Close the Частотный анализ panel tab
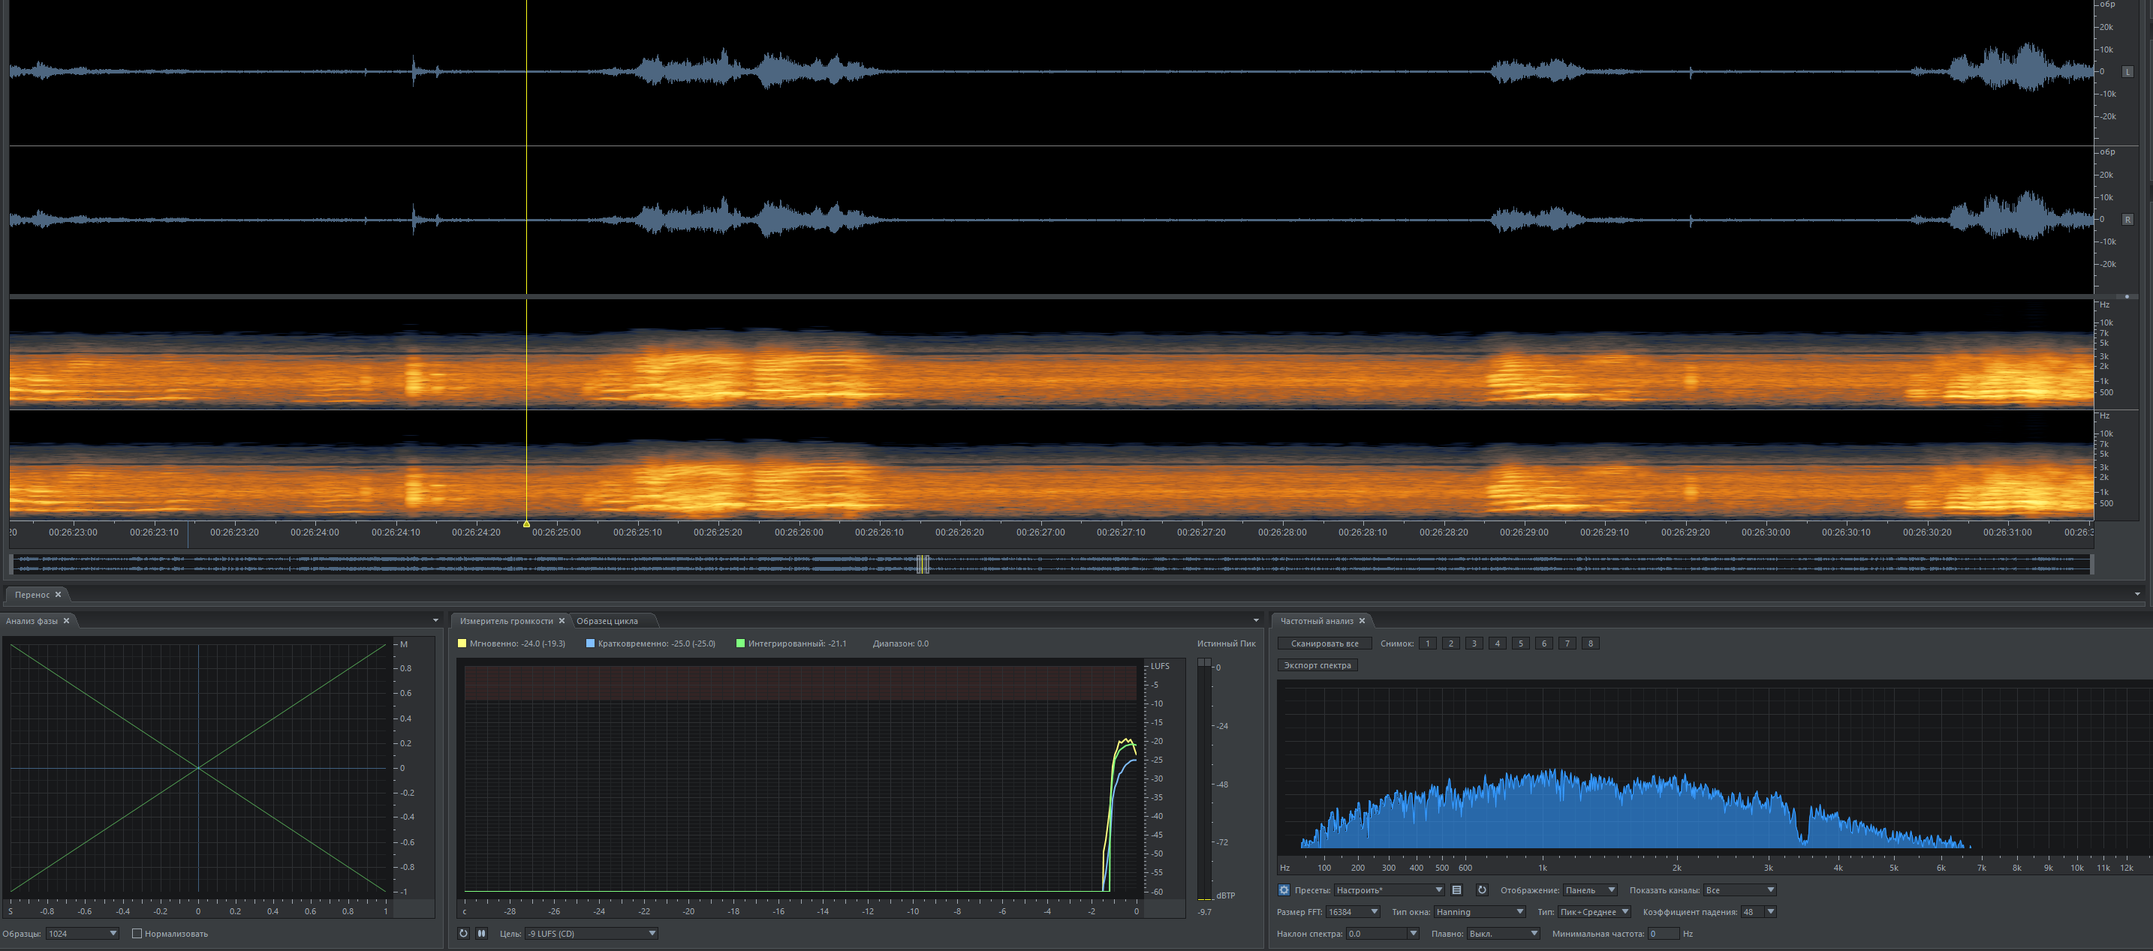Screen dimensions: 2153x951 (1362, 620)
